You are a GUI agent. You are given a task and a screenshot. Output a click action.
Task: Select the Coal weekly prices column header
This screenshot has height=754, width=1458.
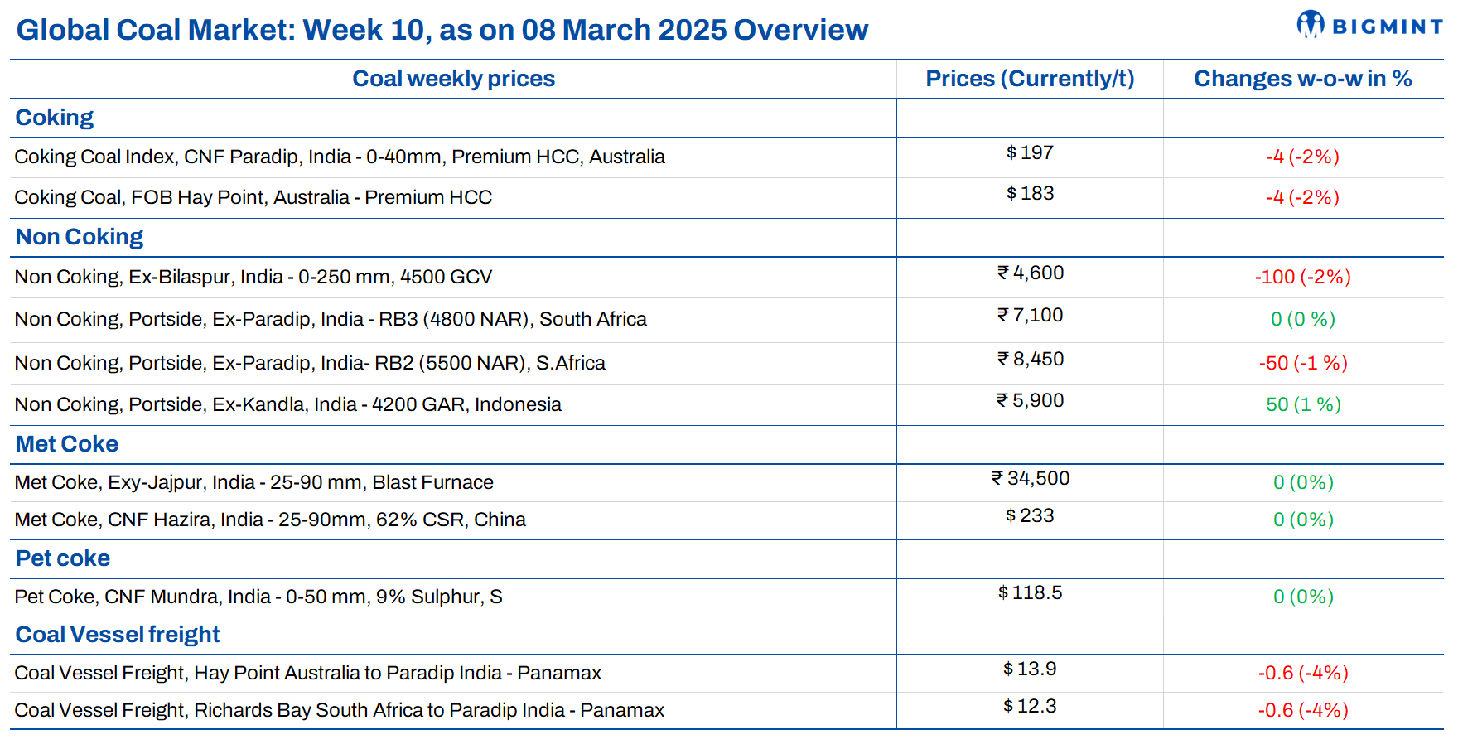click(x=453, y=79)
